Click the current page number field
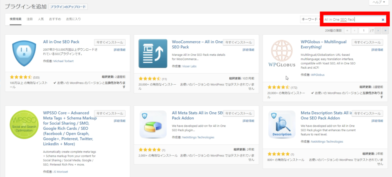This screenshot has width=392, height=177. [364, 31]
